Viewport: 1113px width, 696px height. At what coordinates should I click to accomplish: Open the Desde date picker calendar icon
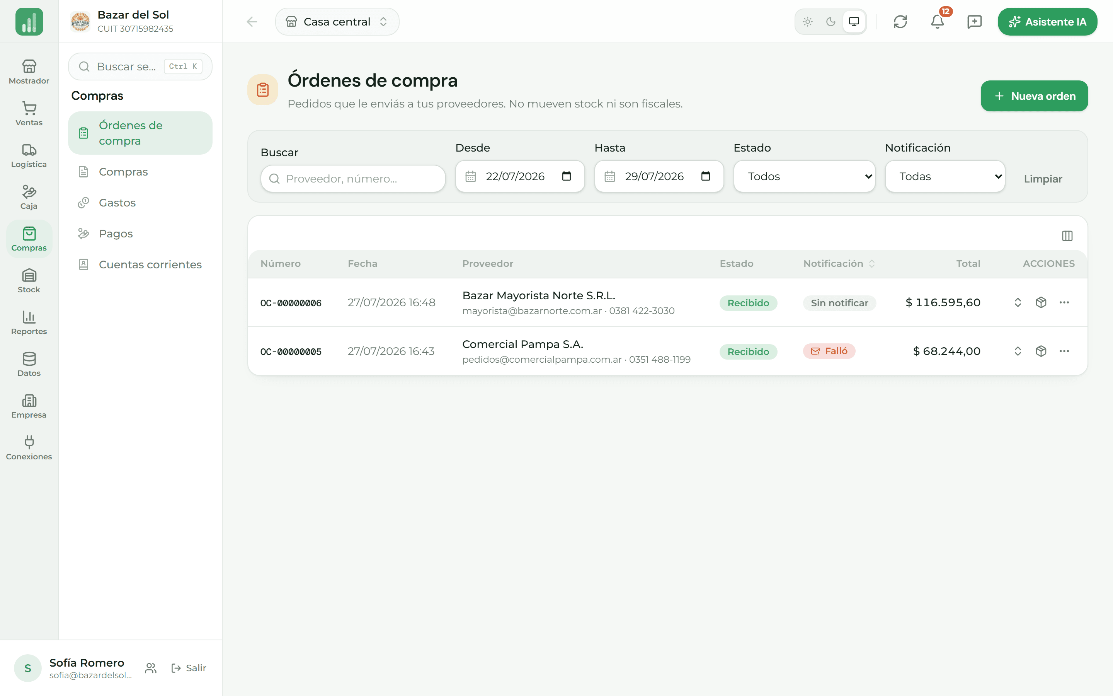566,176
